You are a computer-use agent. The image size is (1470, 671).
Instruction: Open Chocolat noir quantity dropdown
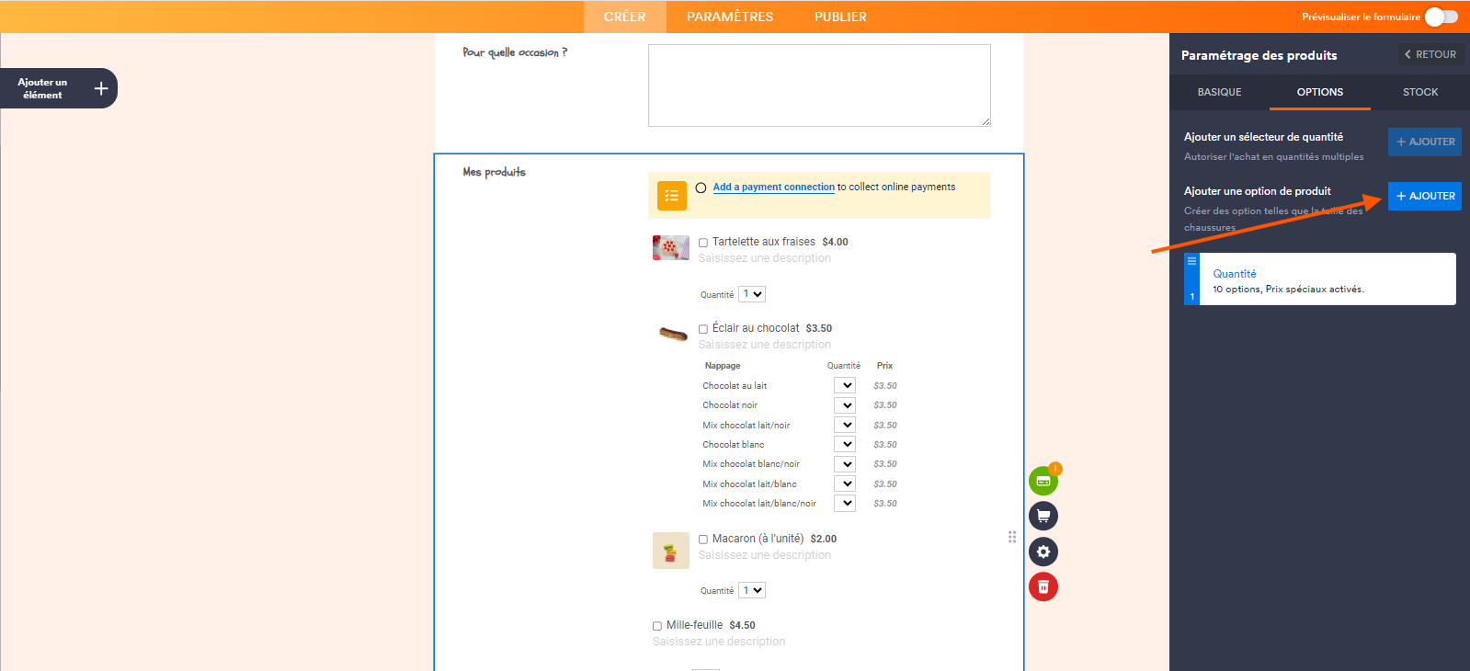click(845, 405)
